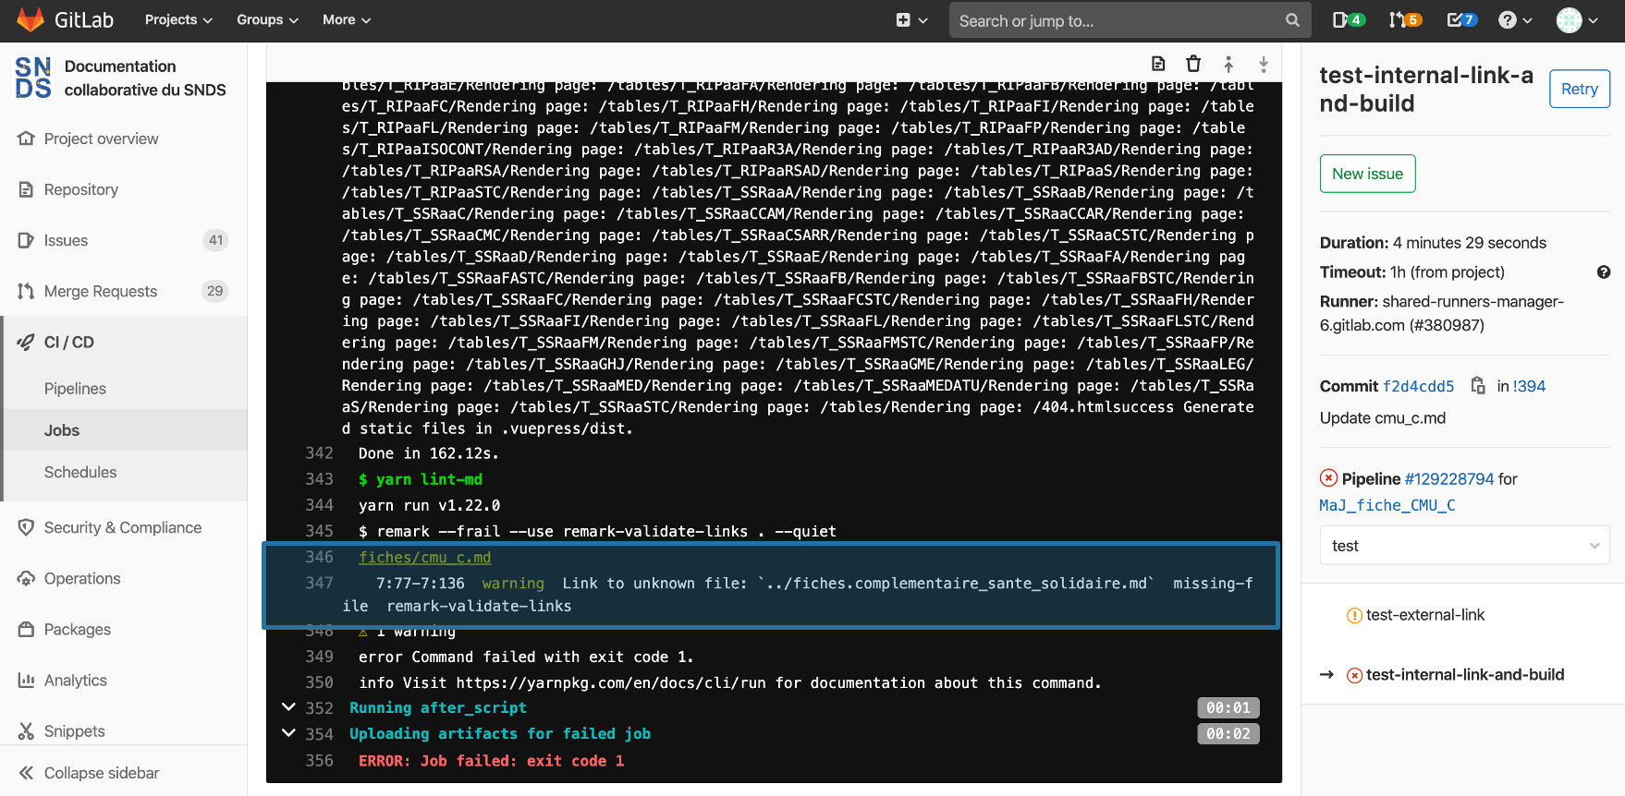Image resolution: width=1625 pixels, height=796 pixels.
Task: Open Repository section
Action: [81, 189]
